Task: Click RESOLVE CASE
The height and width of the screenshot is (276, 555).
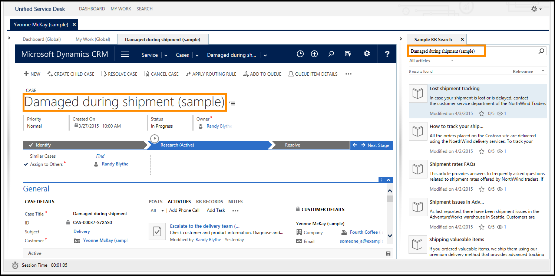Action: (119, 74)
